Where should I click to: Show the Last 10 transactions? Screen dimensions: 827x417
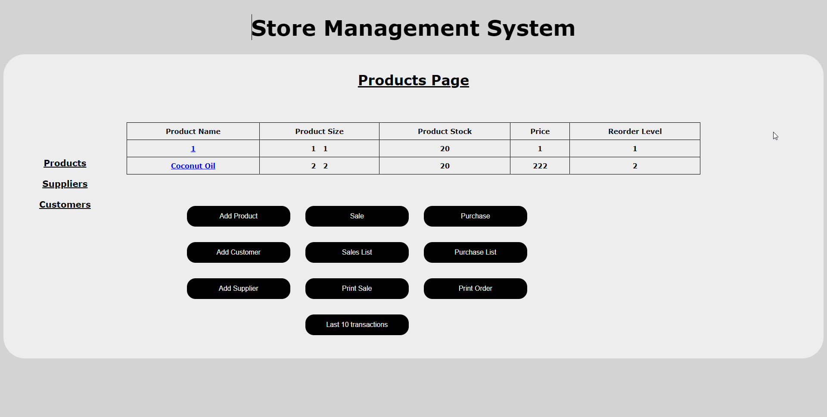coord(357,325)
